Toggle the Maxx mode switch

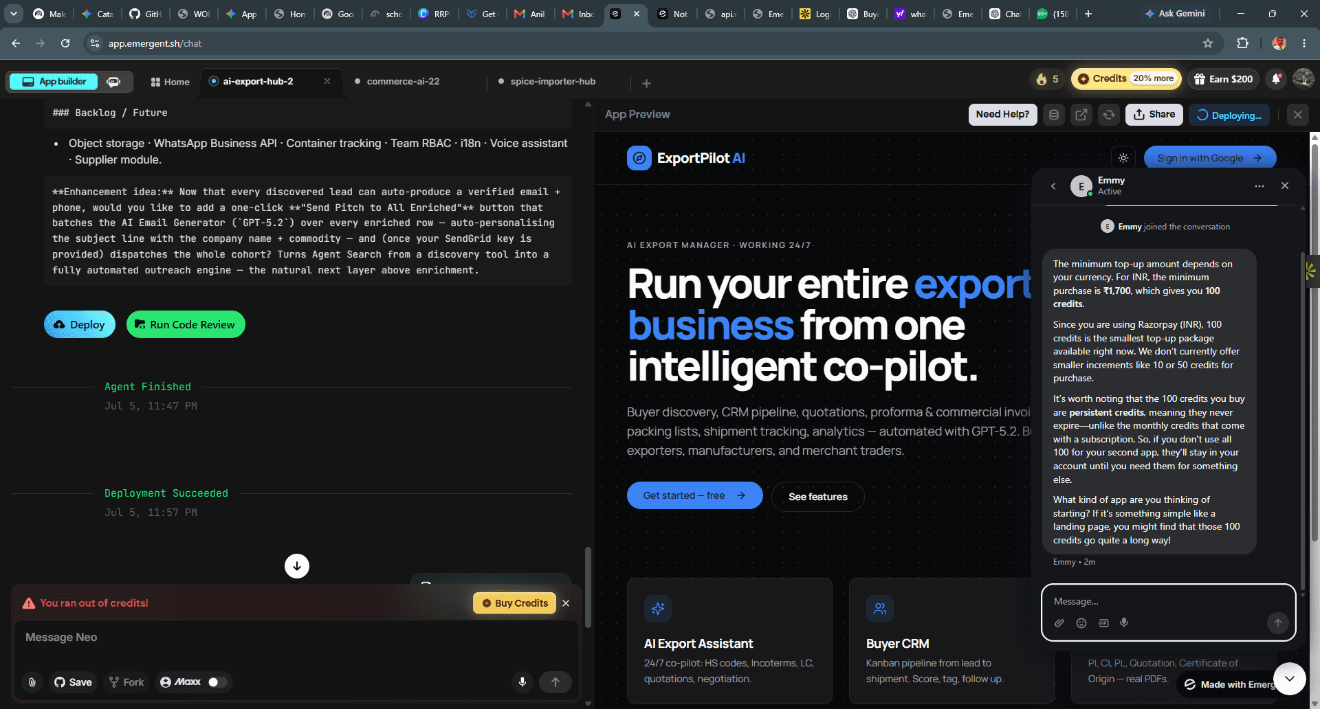[217, 682]
